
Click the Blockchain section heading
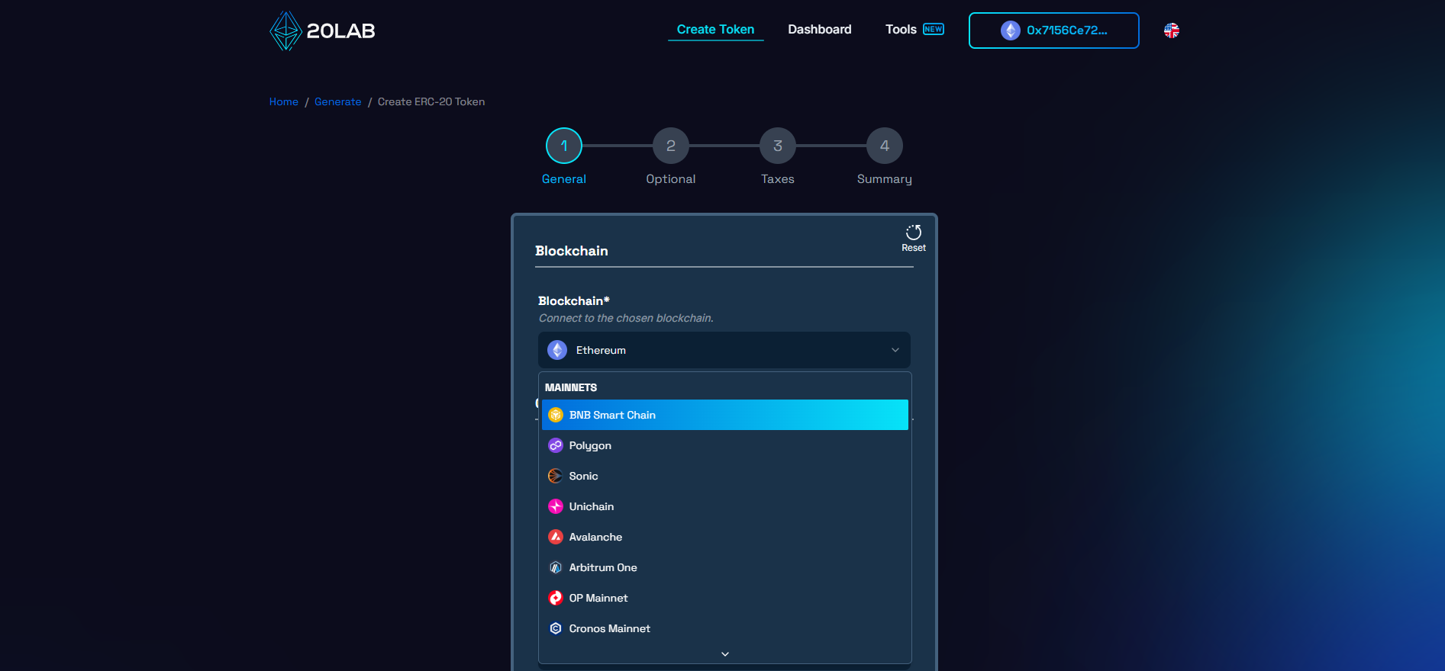tap(572, 251)
